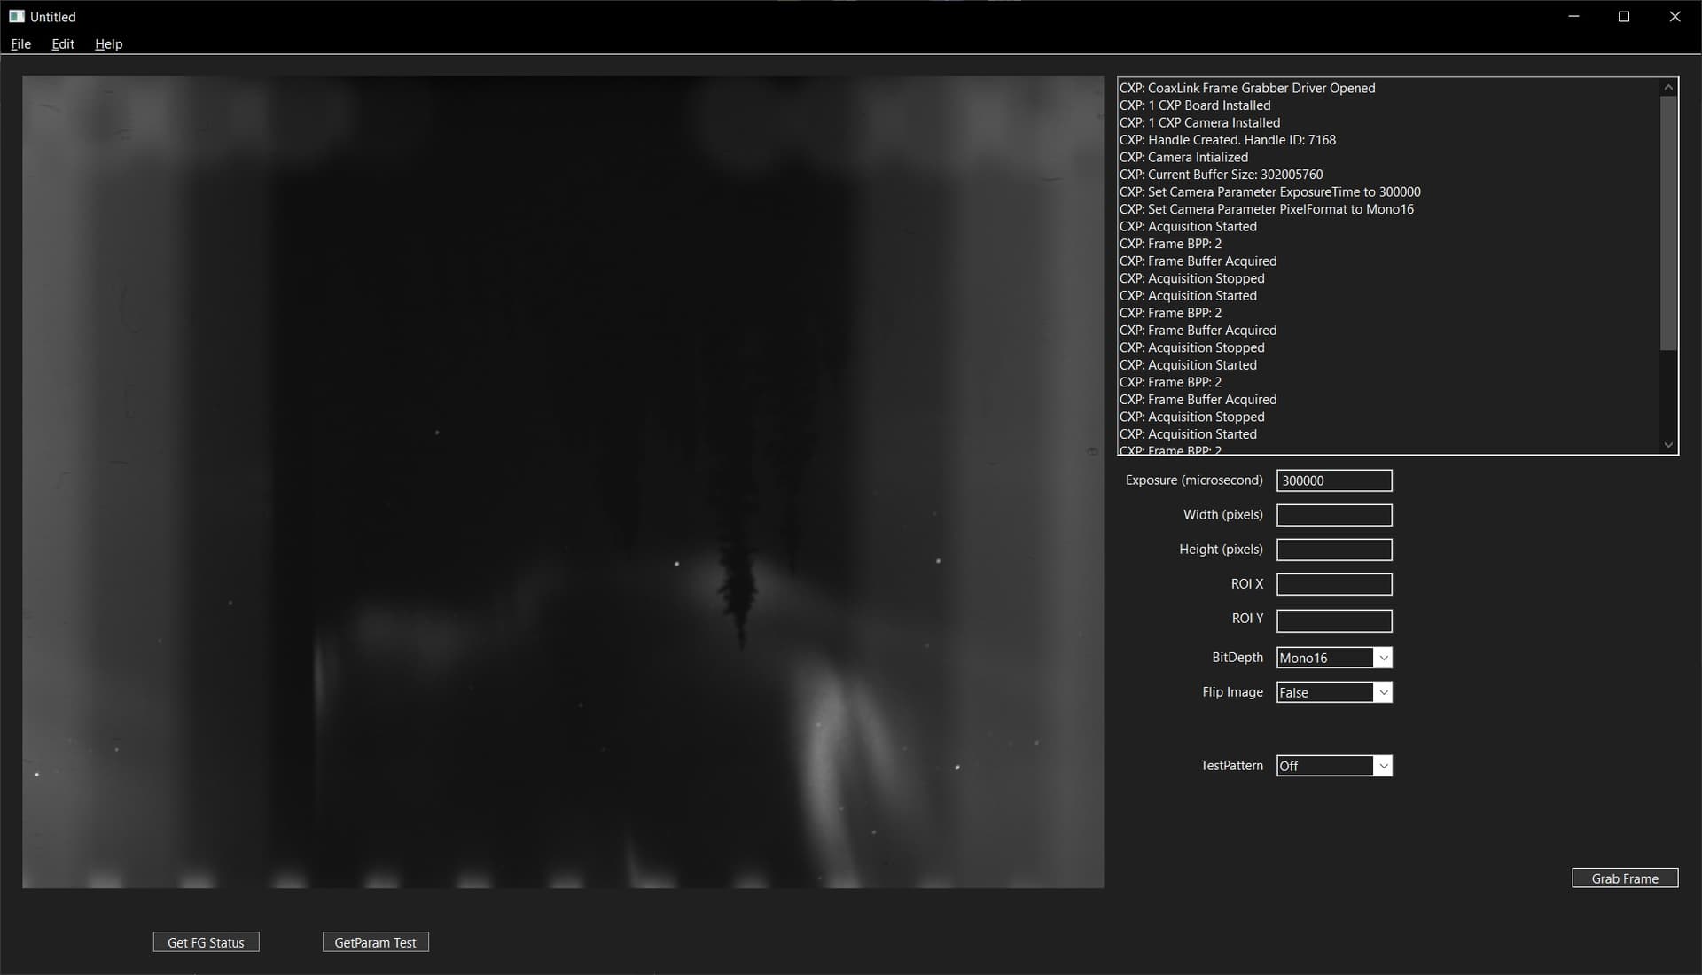Viewport: 1702px width, 975px height.
Task: Click the Get FG Status button
Action: tap(206, 942)
